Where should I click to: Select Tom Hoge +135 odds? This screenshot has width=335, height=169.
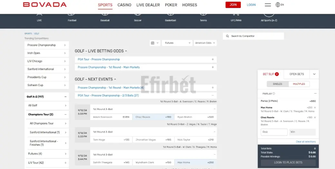click(x=111, y=140)
